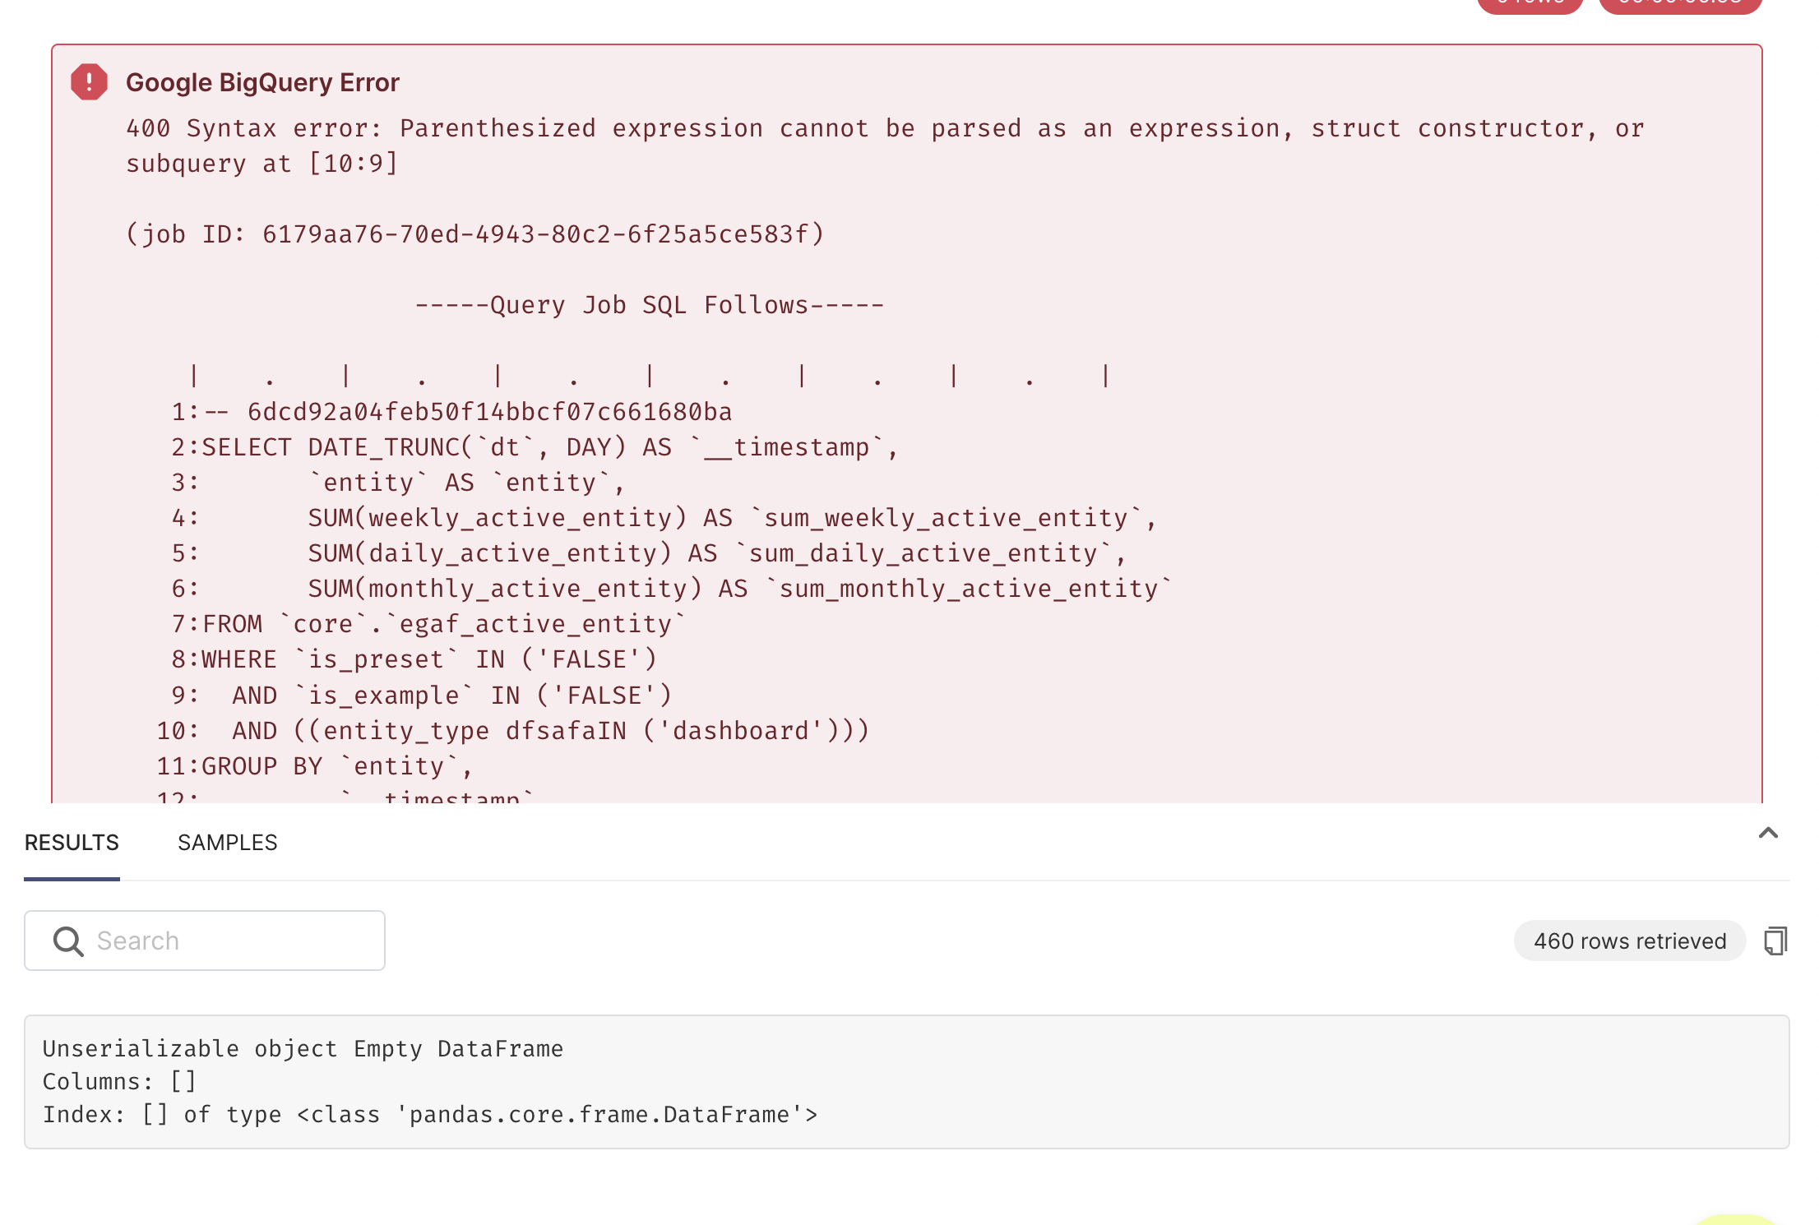The image size is (1819, 1225).
Task: Switch to the SAMPLES tab
Action: pyautogui.click(x=227, y=843)
